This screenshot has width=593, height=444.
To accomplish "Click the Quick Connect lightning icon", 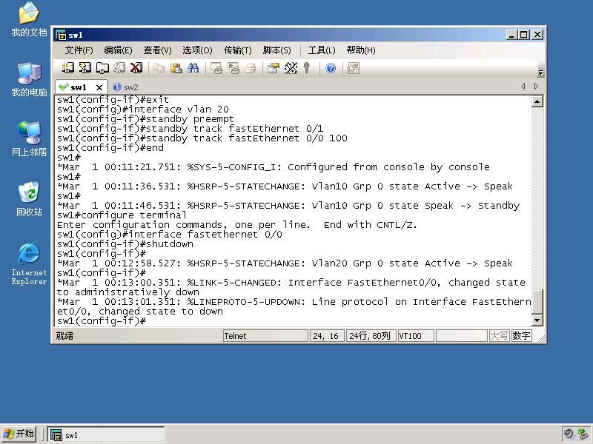I will click(x=85, y=68).
